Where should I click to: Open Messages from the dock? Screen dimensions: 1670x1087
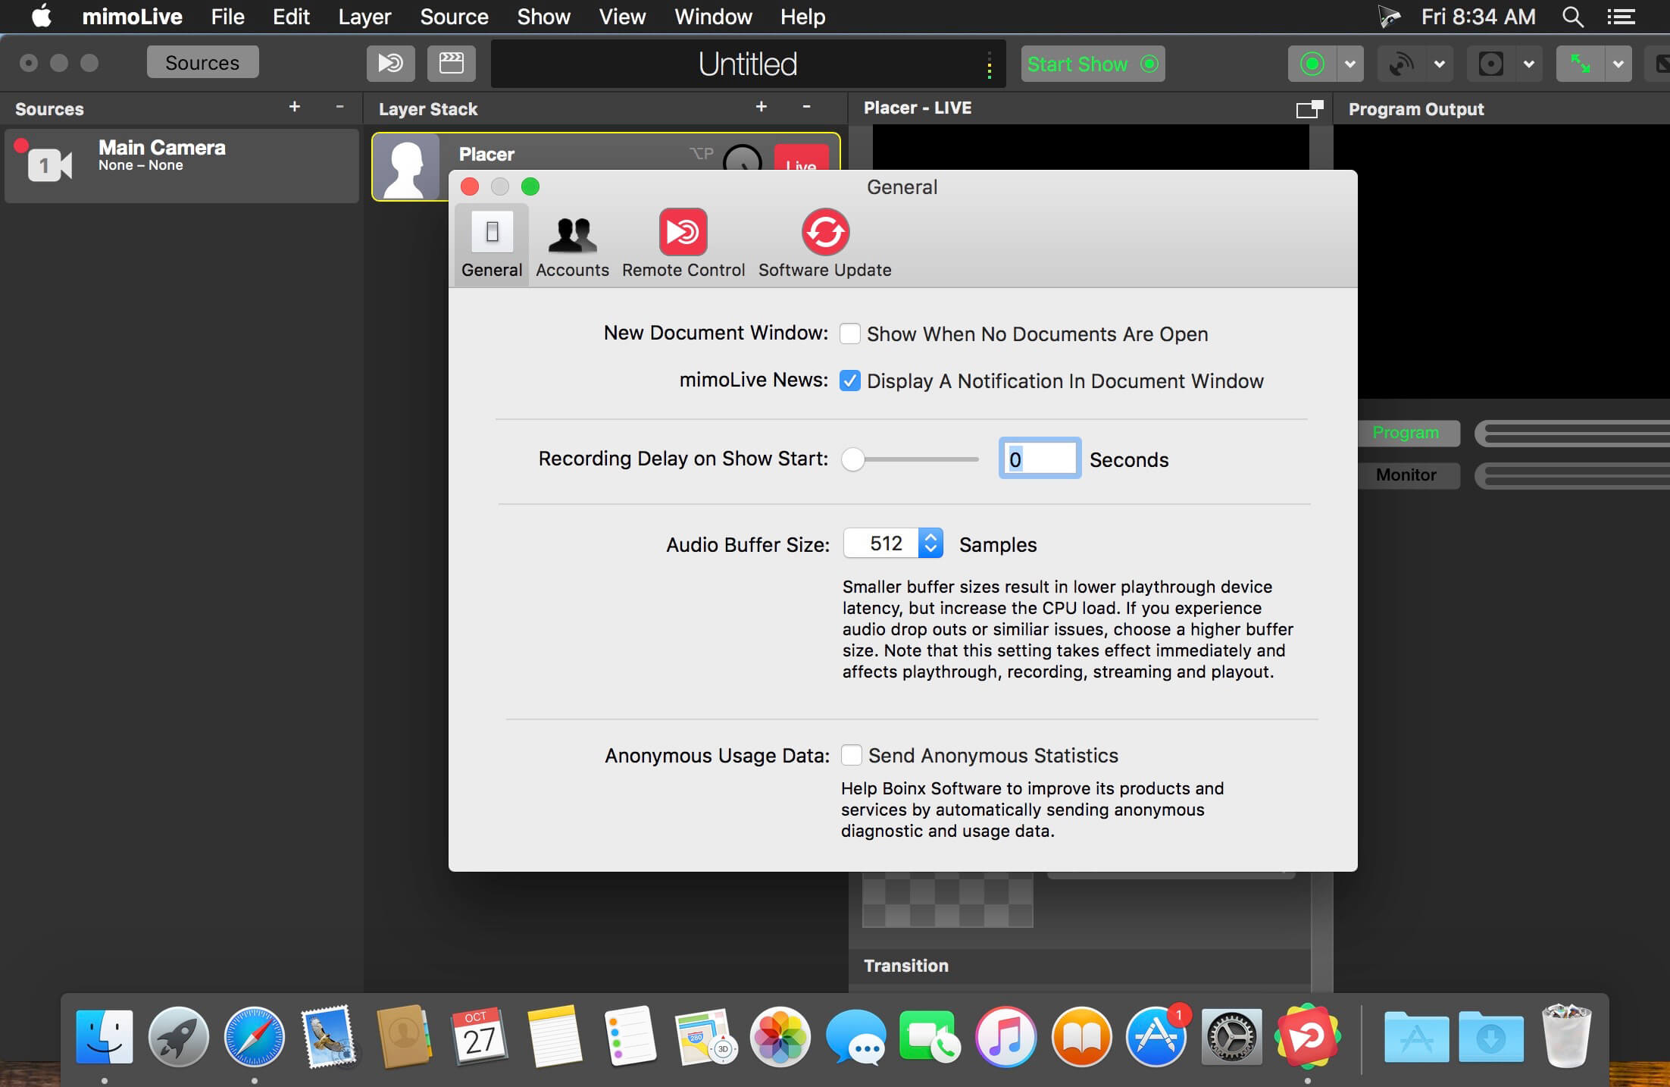855,1036
